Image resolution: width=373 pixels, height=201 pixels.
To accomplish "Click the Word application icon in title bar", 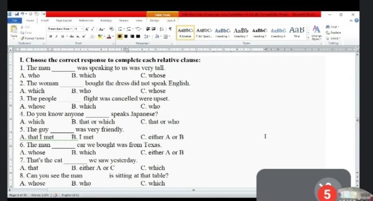I will point(10,14).
